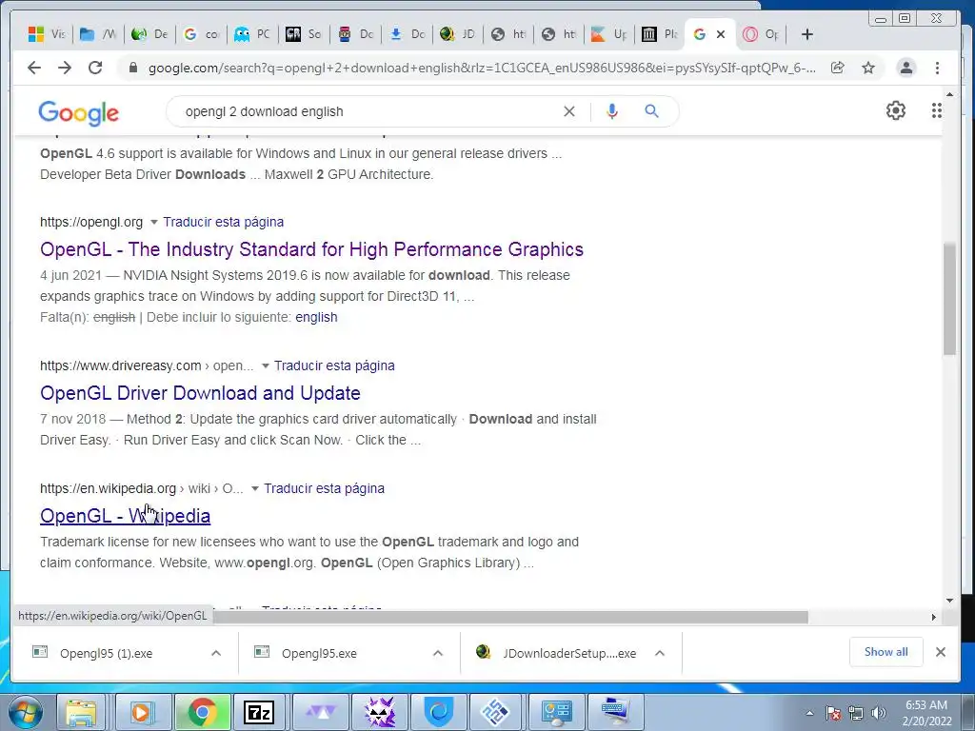The width and height of the screenshot is (975, 731).
Task: Open the shield icon app in taskbar
Action: pyautogui.click(x=439, y=712)
